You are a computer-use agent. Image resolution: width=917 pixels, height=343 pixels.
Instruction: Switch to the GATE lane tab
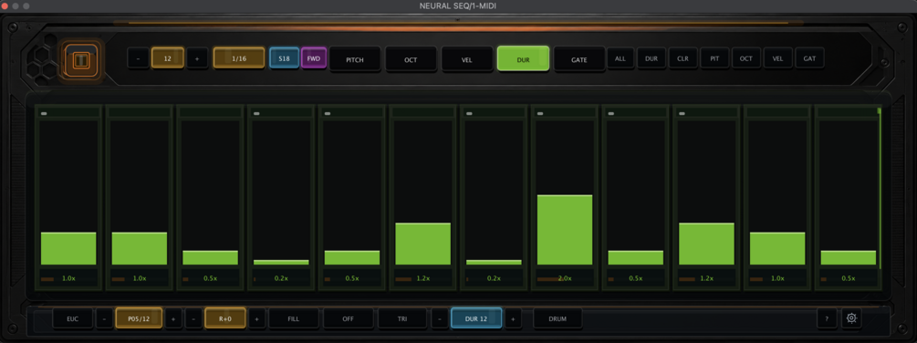(x=579, y=59)
